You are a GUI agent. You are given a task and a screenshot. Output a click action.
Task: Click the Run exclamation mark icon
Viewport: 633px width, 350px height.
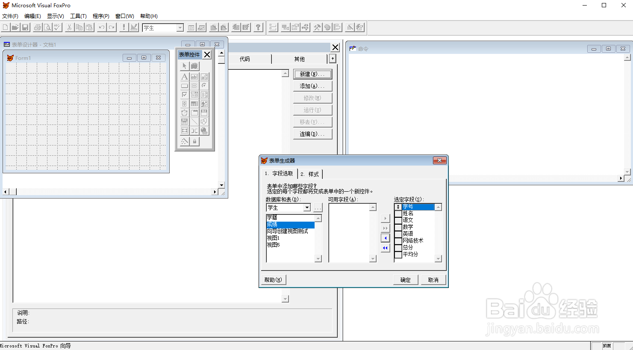tap(124, 27)
